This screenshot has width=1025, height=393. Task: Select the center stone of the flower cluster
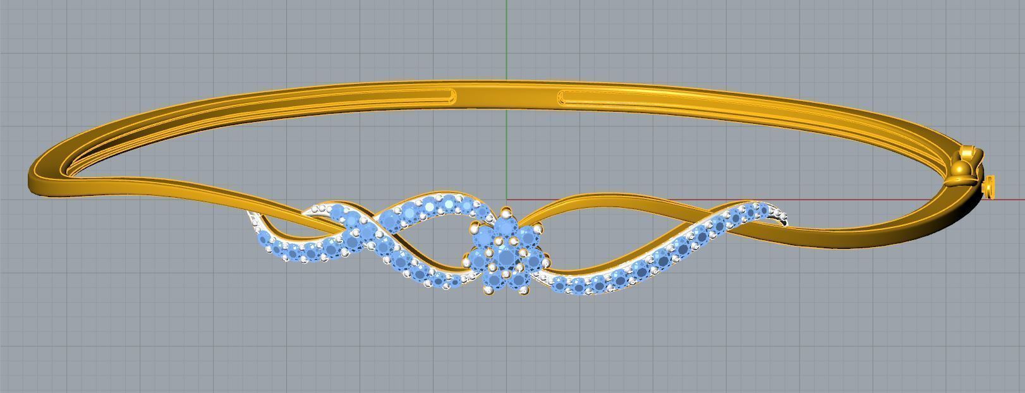pos(506,257)
